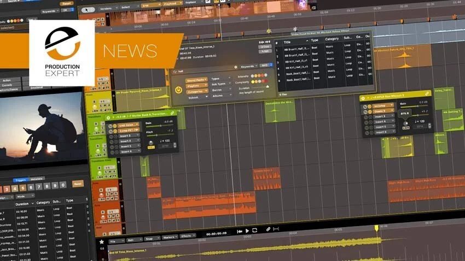This screenshot has height=261, width=465.
Task: Click the Gain slider in Stutter Back inspector
Action: coord(160,126)
